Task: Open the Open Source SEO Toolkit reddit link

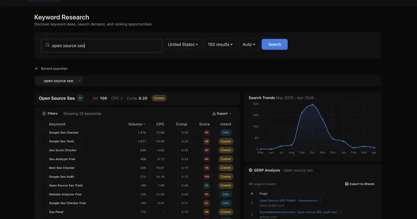Action: click(x=288, y=201)
